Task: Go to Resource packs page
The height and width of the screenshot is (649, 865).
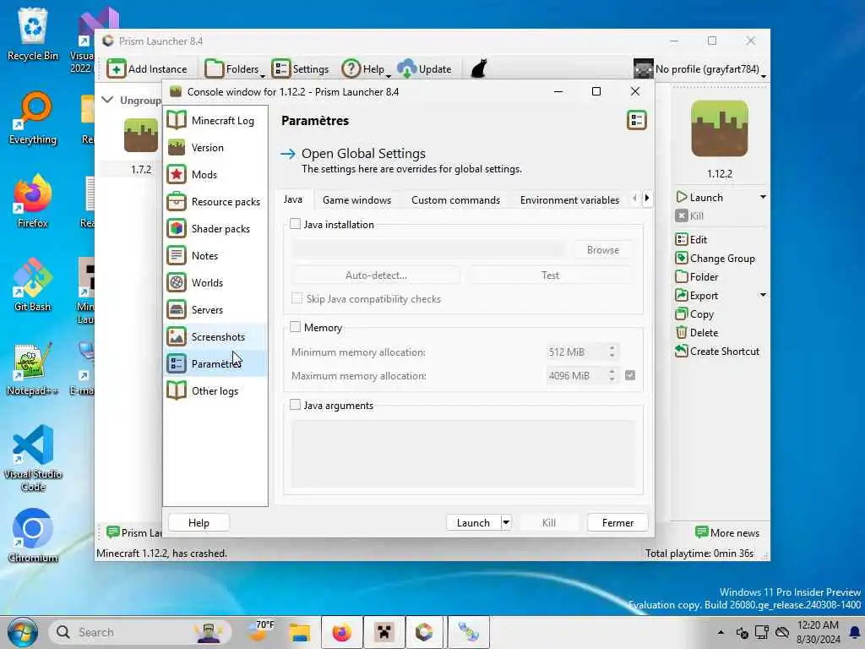Action: pos(215,201)
